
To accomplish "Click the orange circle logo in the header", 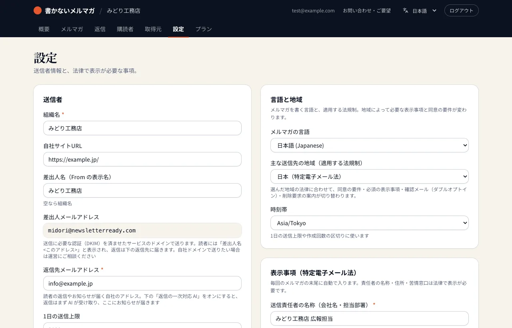I will click(x=38, y=11).
